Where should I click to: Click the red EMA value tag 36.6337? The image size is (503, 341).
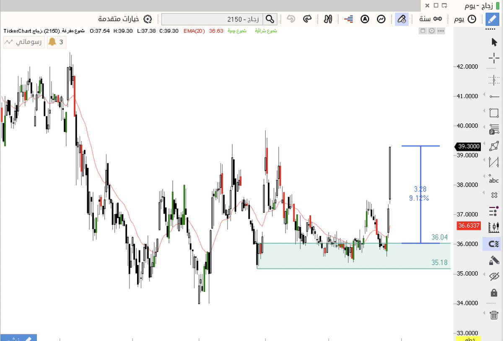pos(469,226)
